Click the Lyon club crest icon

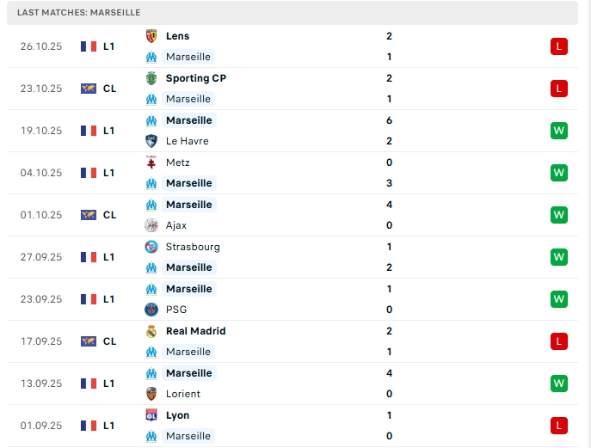[x=152, y=415]
